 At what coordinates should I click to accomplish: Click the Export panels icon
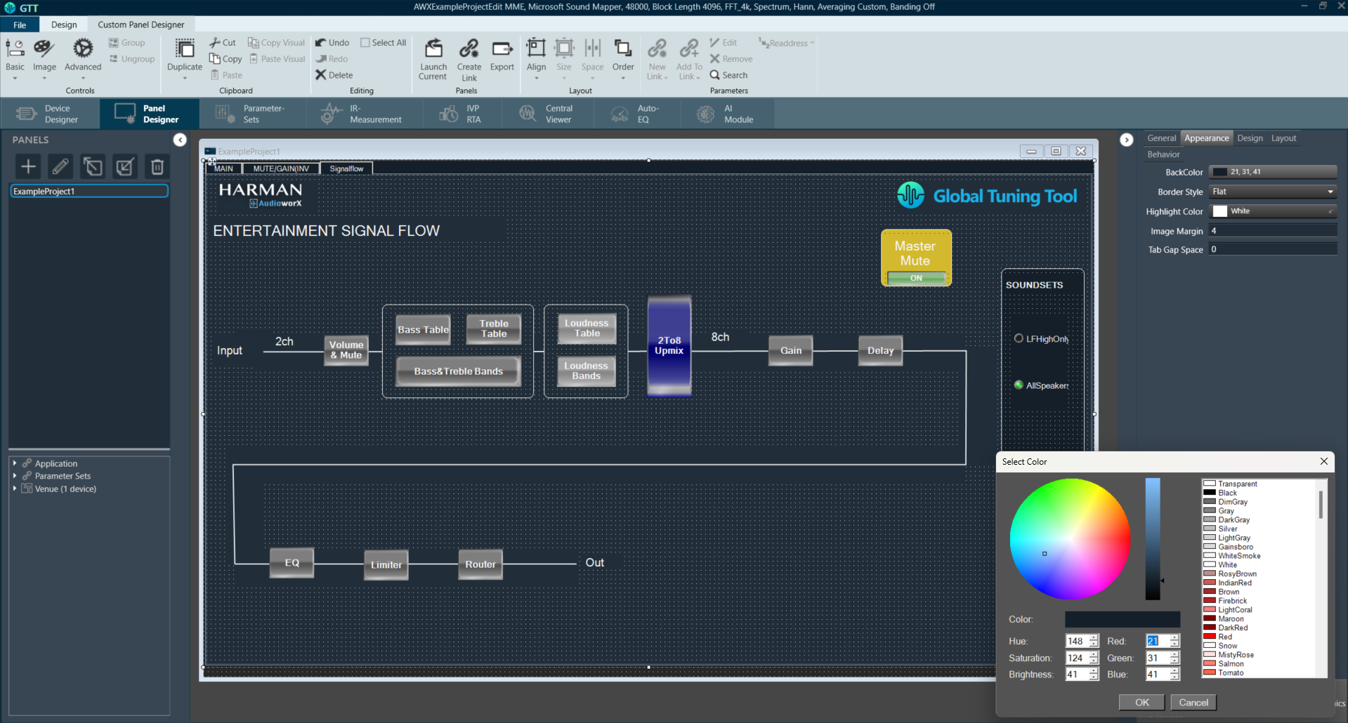[502, 48]
